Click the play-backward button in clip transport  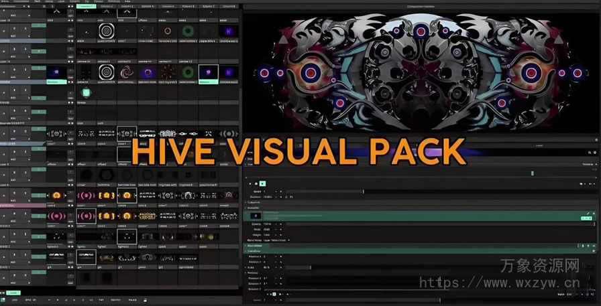[x=250, y=183]
